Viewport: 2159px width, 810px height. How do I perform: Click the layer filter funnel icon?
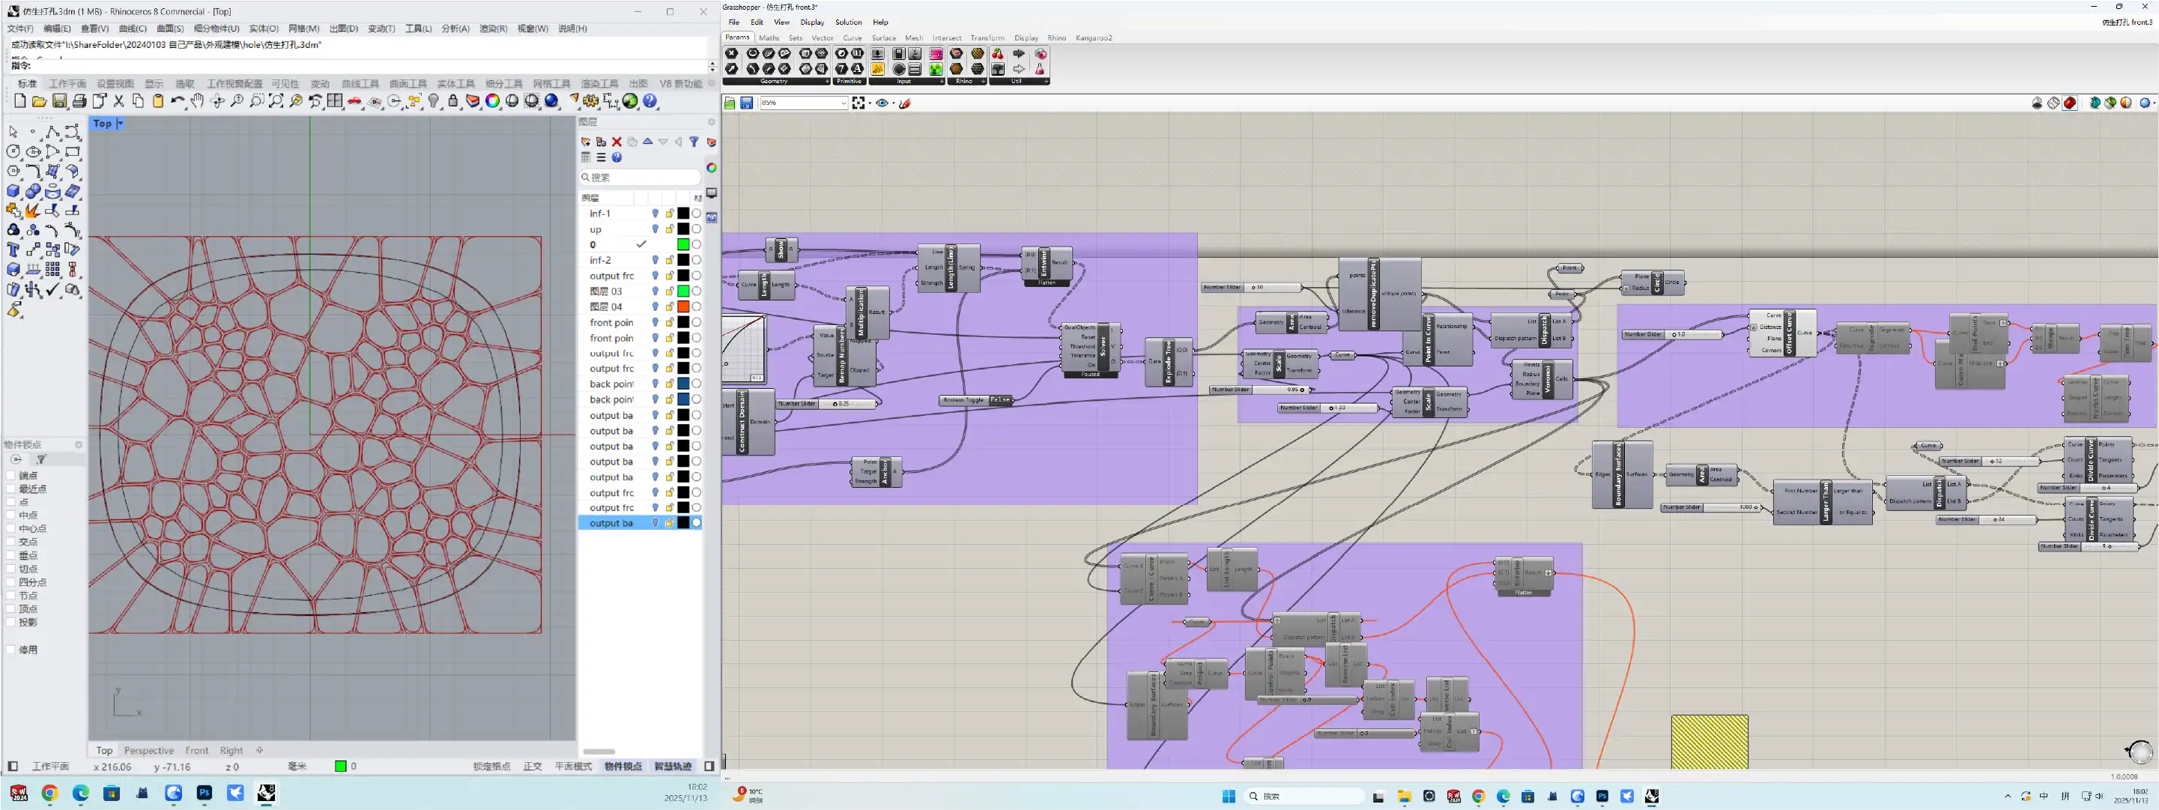[694, 142]
